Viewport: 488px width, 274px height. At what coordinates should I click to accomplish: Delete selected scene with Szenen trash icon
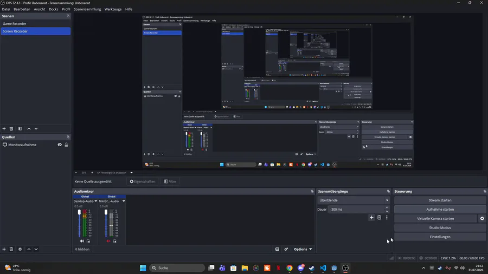pyautogui.click(x=11, y=129)
